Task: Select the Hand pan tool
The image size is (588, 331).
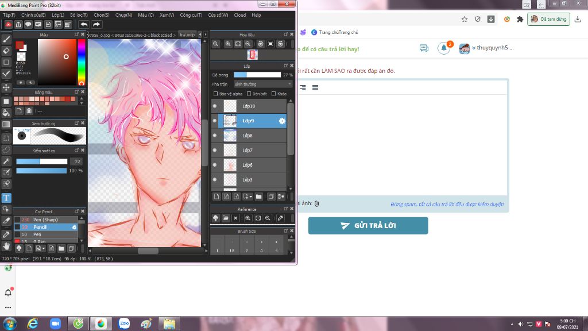Action: pyautogui.click(x=6, y=246)
